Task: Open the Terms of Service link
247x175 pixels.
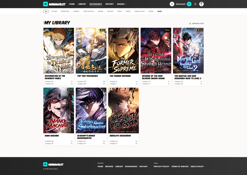Action: [180, 167]
